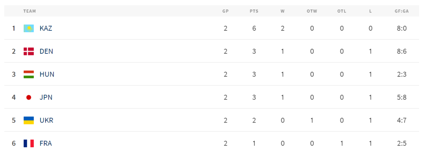Click the GF:GA column header
The width and height of the screenshot is (424, 154).
click(402, 11)
